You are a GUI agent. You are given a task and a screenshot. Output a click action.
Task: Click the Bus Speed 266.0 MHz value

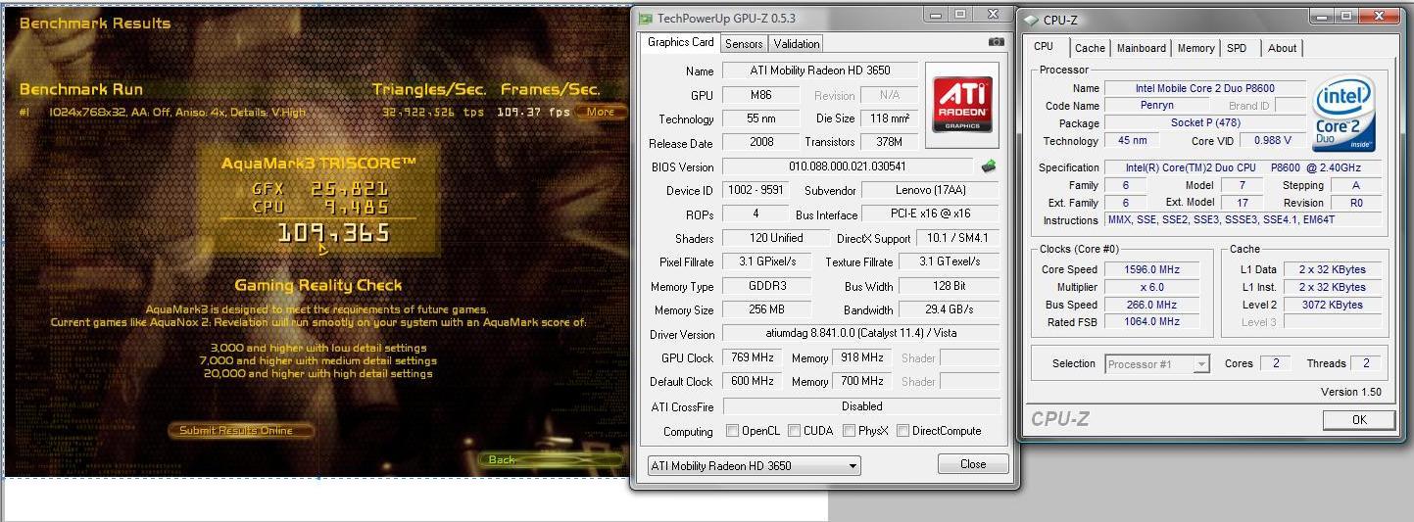pyautogui.click(x=1152, y=305)
